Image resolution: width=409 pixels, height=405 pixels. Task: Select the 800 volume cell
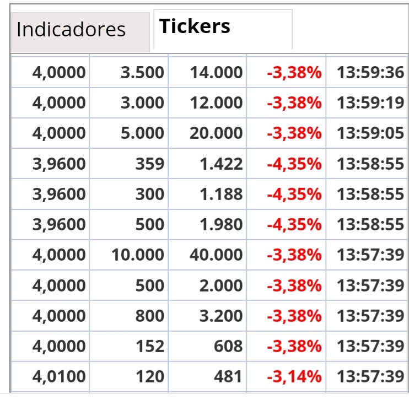(x=129, y=316)
